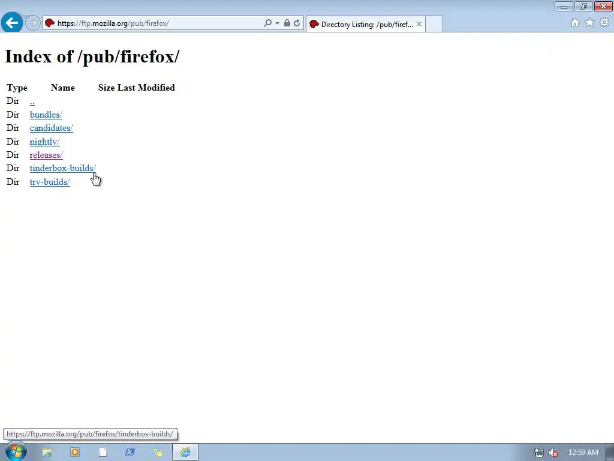The height and width of the screenshot is (461, 614).
Task: Click the Internet Explorer taskbar button
Action: click(x=185, y=453)
